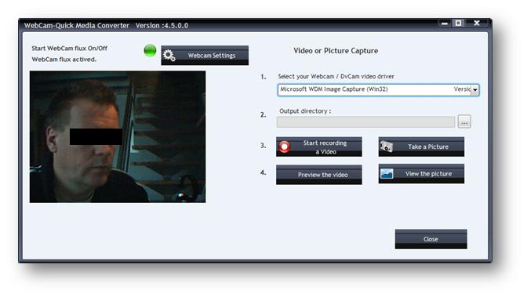This screenshot has width=527, height=297.
Task: Open Webcam Settings button label
Action: coord(212,56)
